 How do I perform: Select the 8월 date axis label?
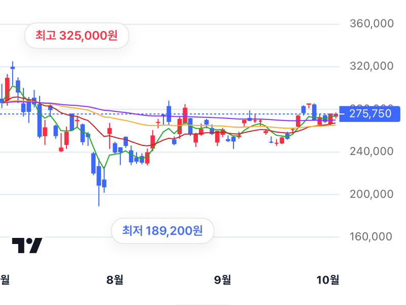coord(115,280)
